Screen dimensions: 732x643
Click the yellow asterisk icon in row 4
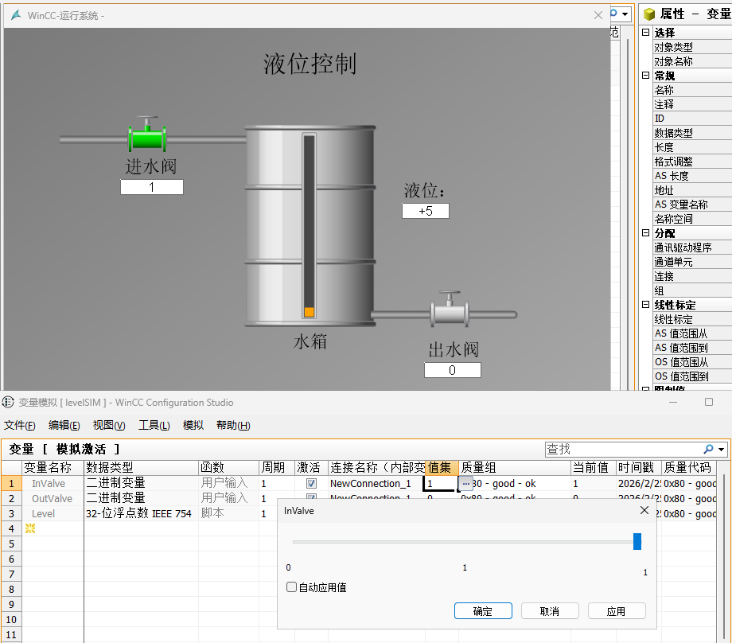[30, 528]
